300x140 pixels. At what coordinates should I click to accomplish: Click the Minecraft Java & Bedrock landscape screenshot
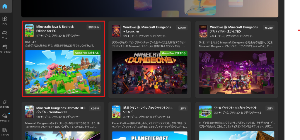pos(63,72)
